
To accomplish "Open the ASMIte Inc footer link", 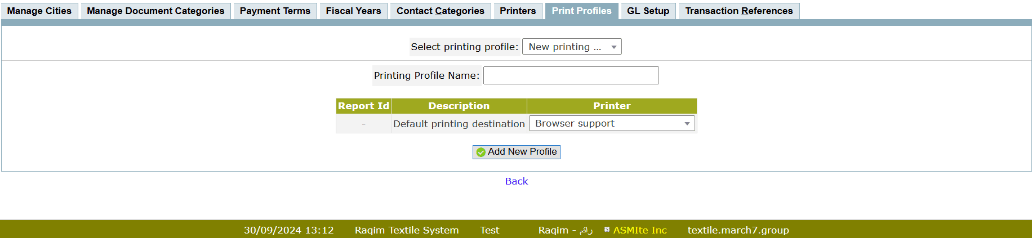I will (x=640, y=230).
